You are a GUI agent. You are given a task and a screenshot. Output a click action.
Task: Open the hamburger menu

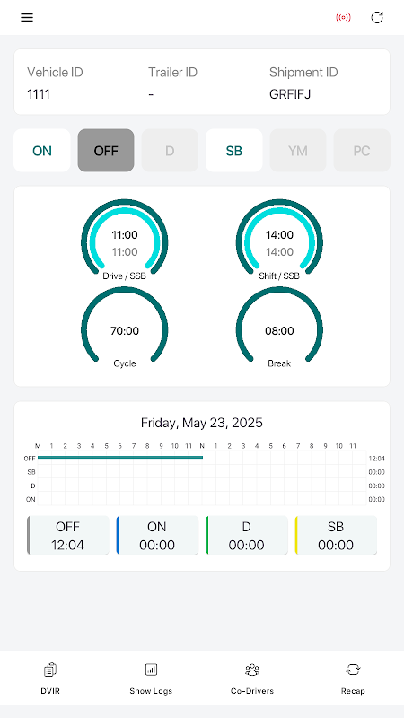[x=27, y=18]
